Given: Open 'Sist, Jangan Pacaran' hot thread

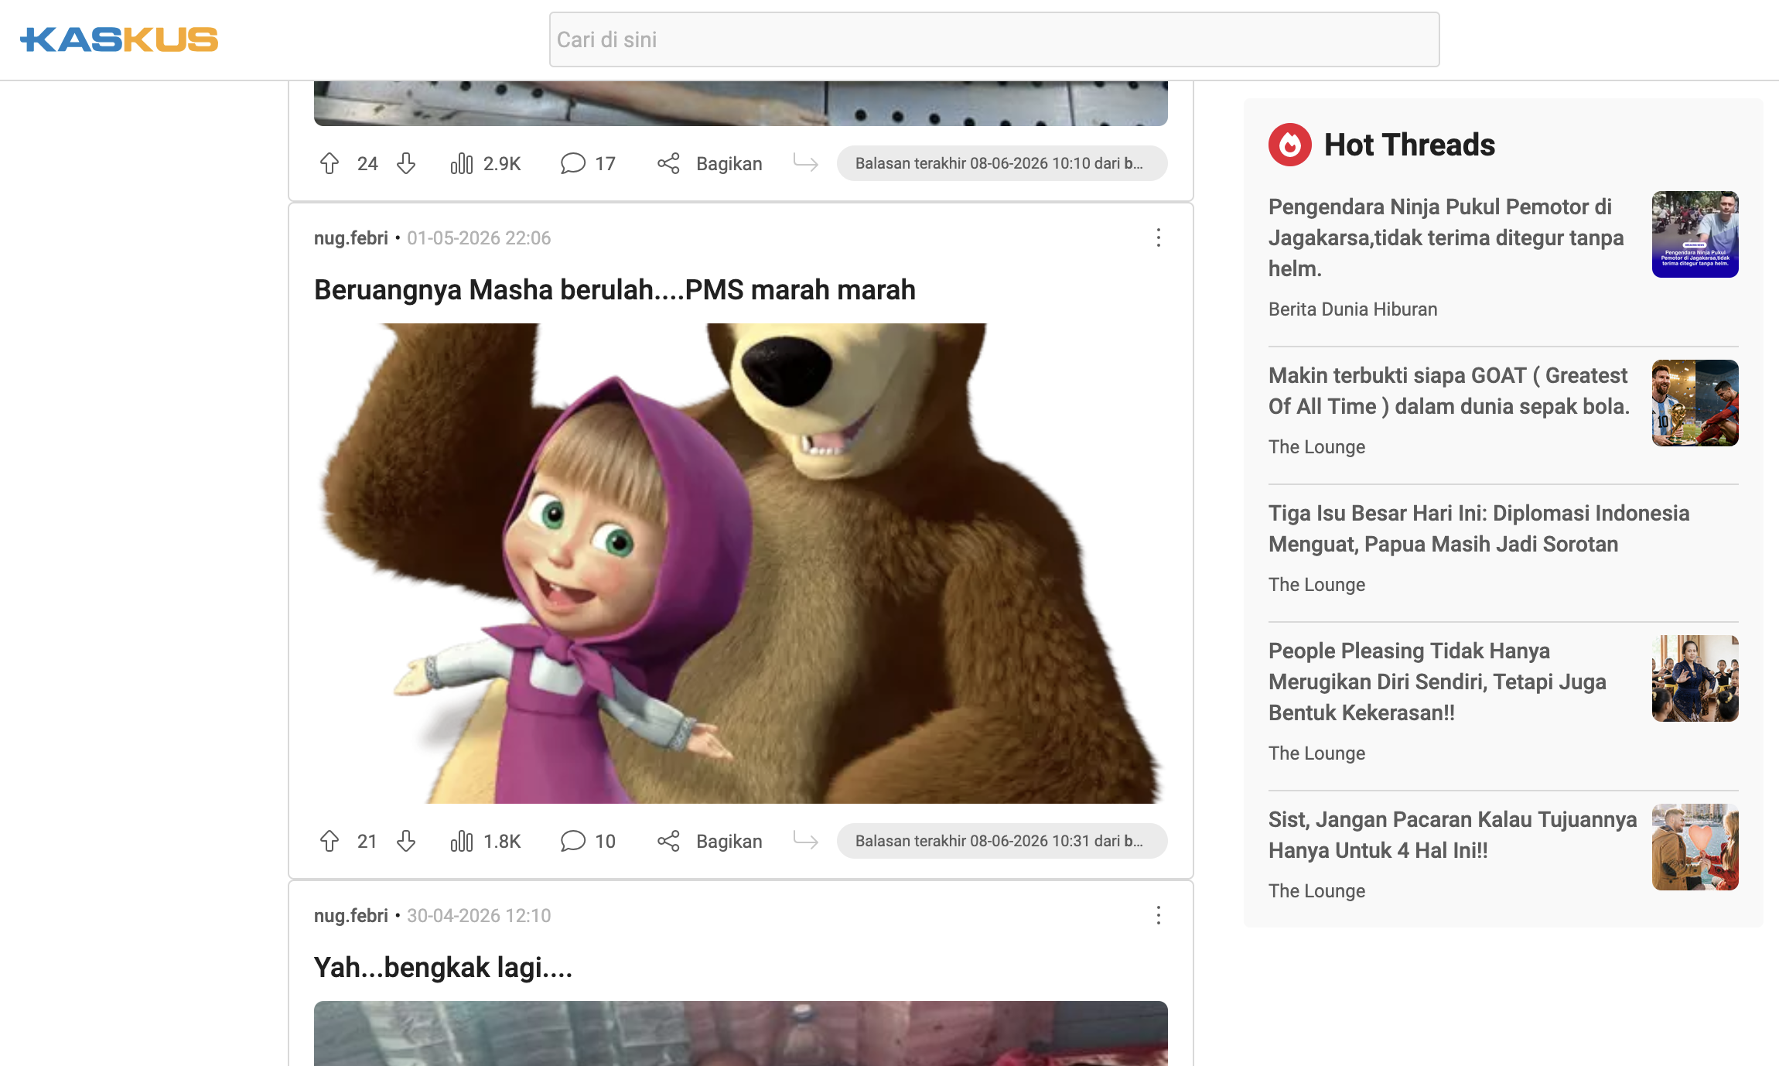Looking at the screenshot, I should coord(1453,835).
